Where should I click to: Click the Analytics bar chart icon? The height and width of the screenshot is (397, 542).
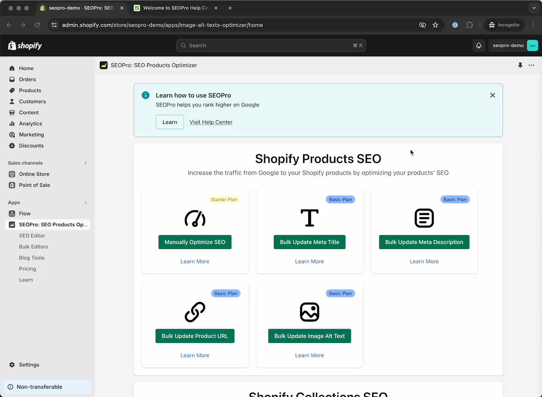pos(12,124)
